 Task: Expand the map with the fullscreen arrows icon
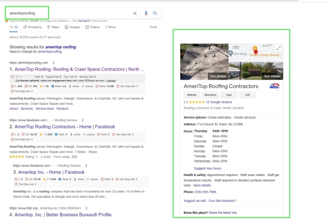278,48
